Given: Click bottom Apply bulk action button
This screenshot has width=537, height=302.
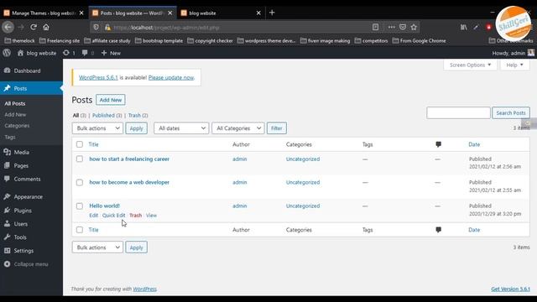Looking at the screenshot, I should [x=136, y=247].
